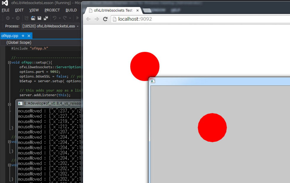Open the BUILD menu in Visual Studio
Image resolution: width=290 pixels, height=183 pixels.
(71, 10)
